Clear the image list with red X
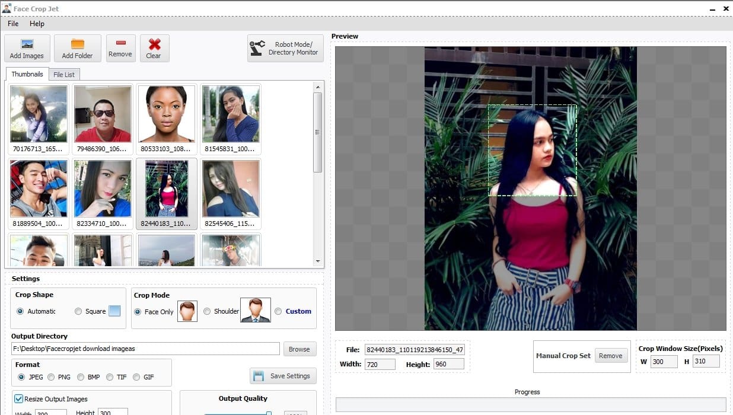Image resolution: width=733 pixels, height=415 pixels. tap(154, 48)
